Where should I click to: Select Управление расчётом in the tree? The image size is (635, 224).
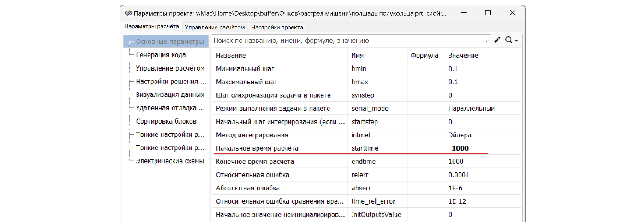[x=170, y=68]
